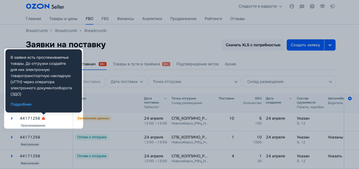
Task: Open the Точка отгрузки dropdown filter
Action: 195,82
